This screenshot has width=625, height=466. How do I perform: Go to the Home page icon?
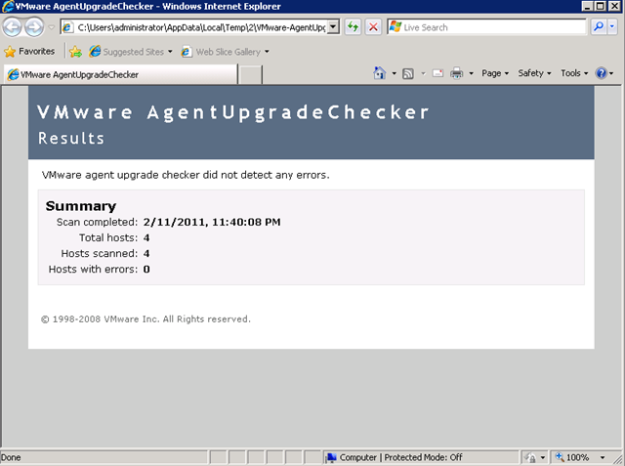[380, 73]
